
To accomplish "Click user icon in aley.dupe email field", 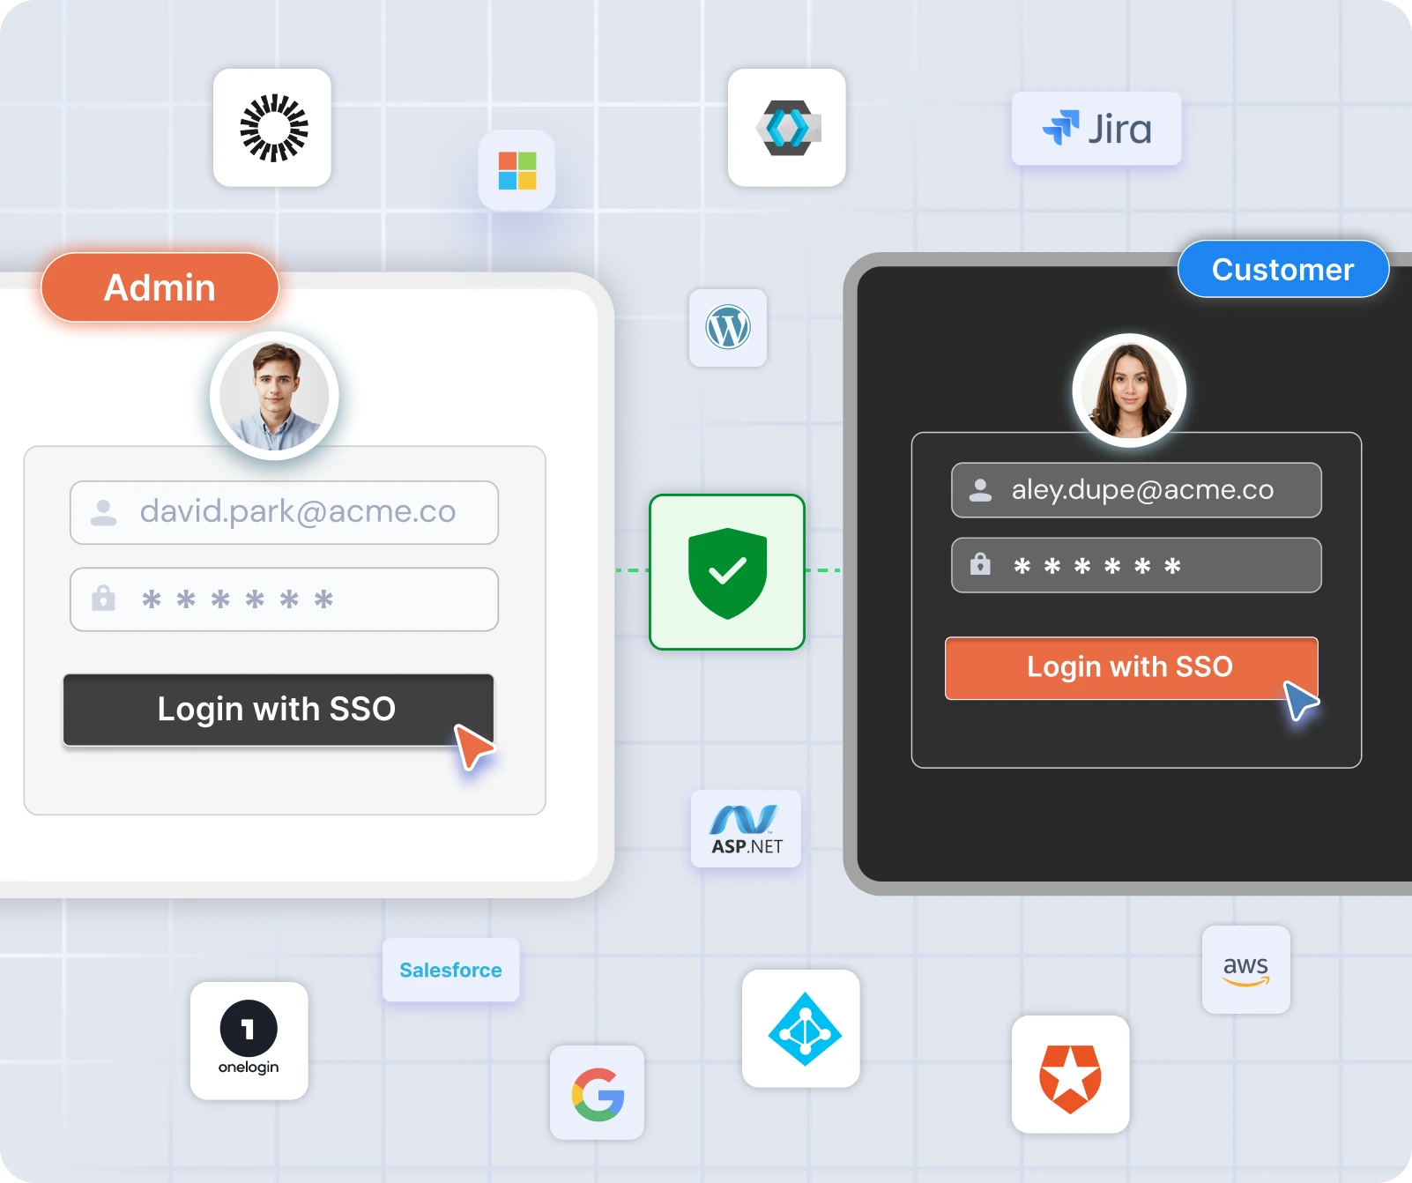I will tap(981, 490).
